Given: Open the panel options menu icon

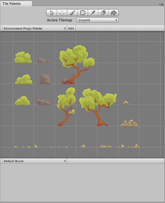Looking at the screenshot, I should tap(161, 5).
